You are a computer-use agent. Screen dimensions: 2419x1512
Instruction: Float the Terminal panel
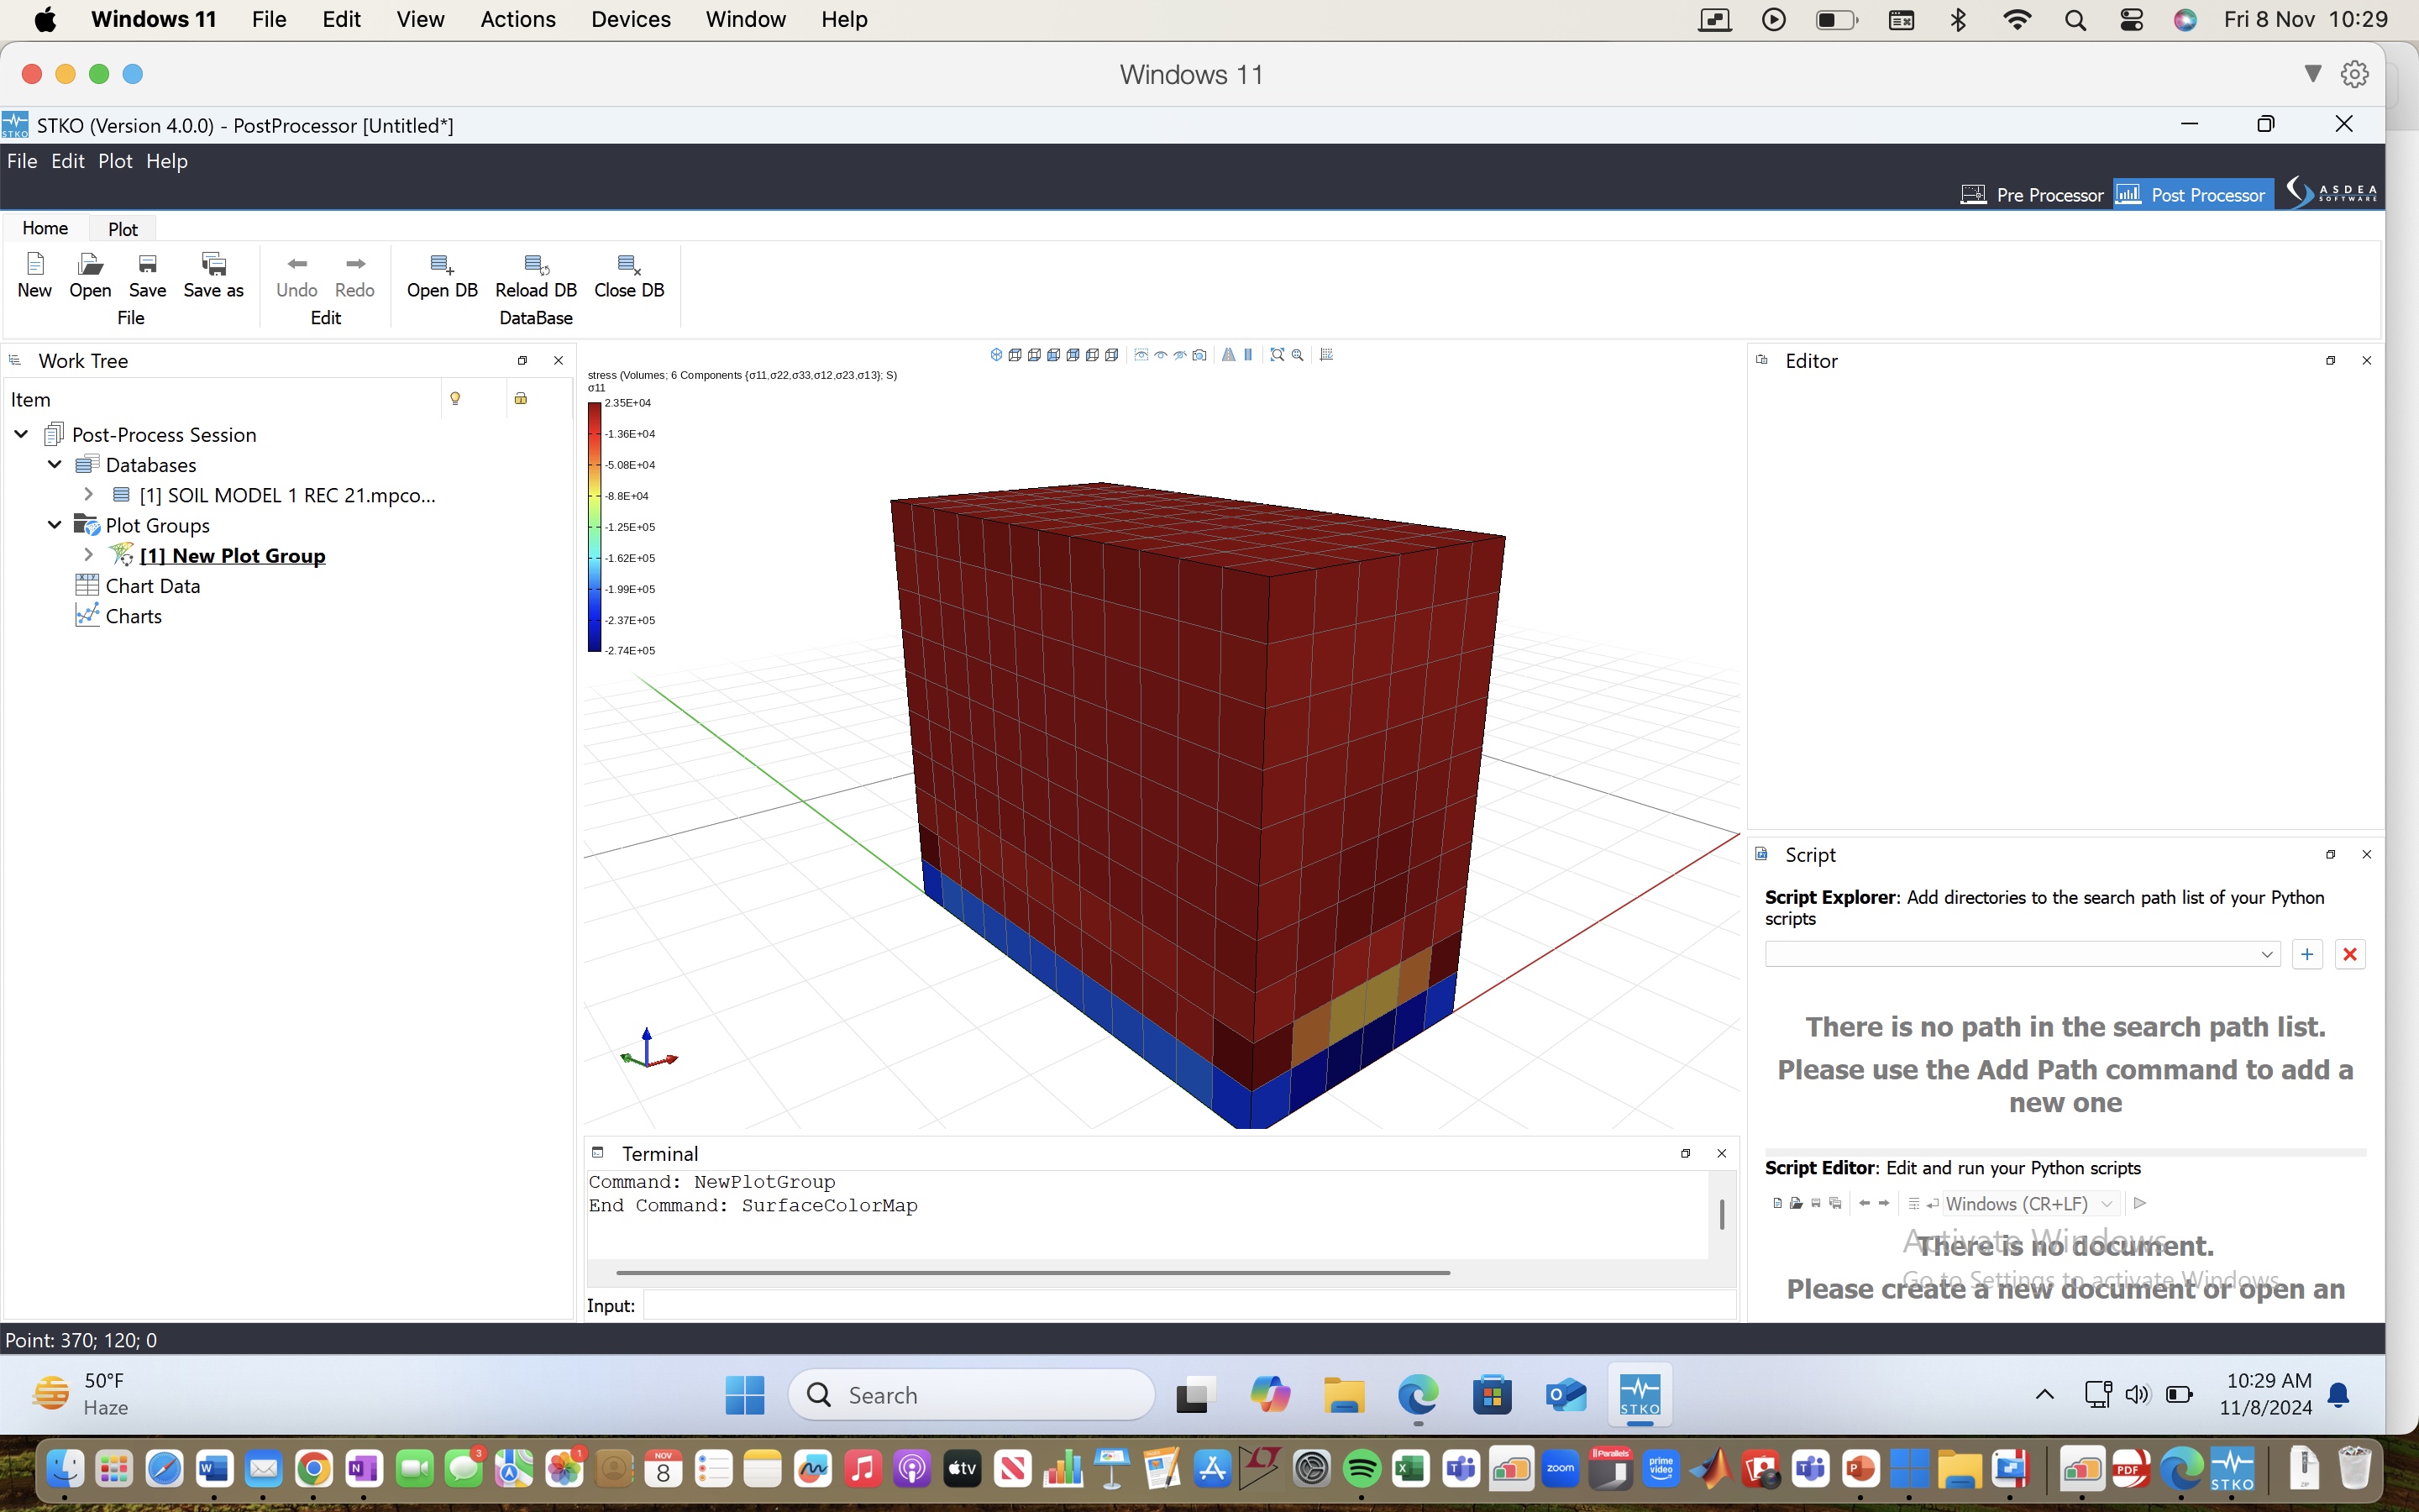point(1685,1153)
